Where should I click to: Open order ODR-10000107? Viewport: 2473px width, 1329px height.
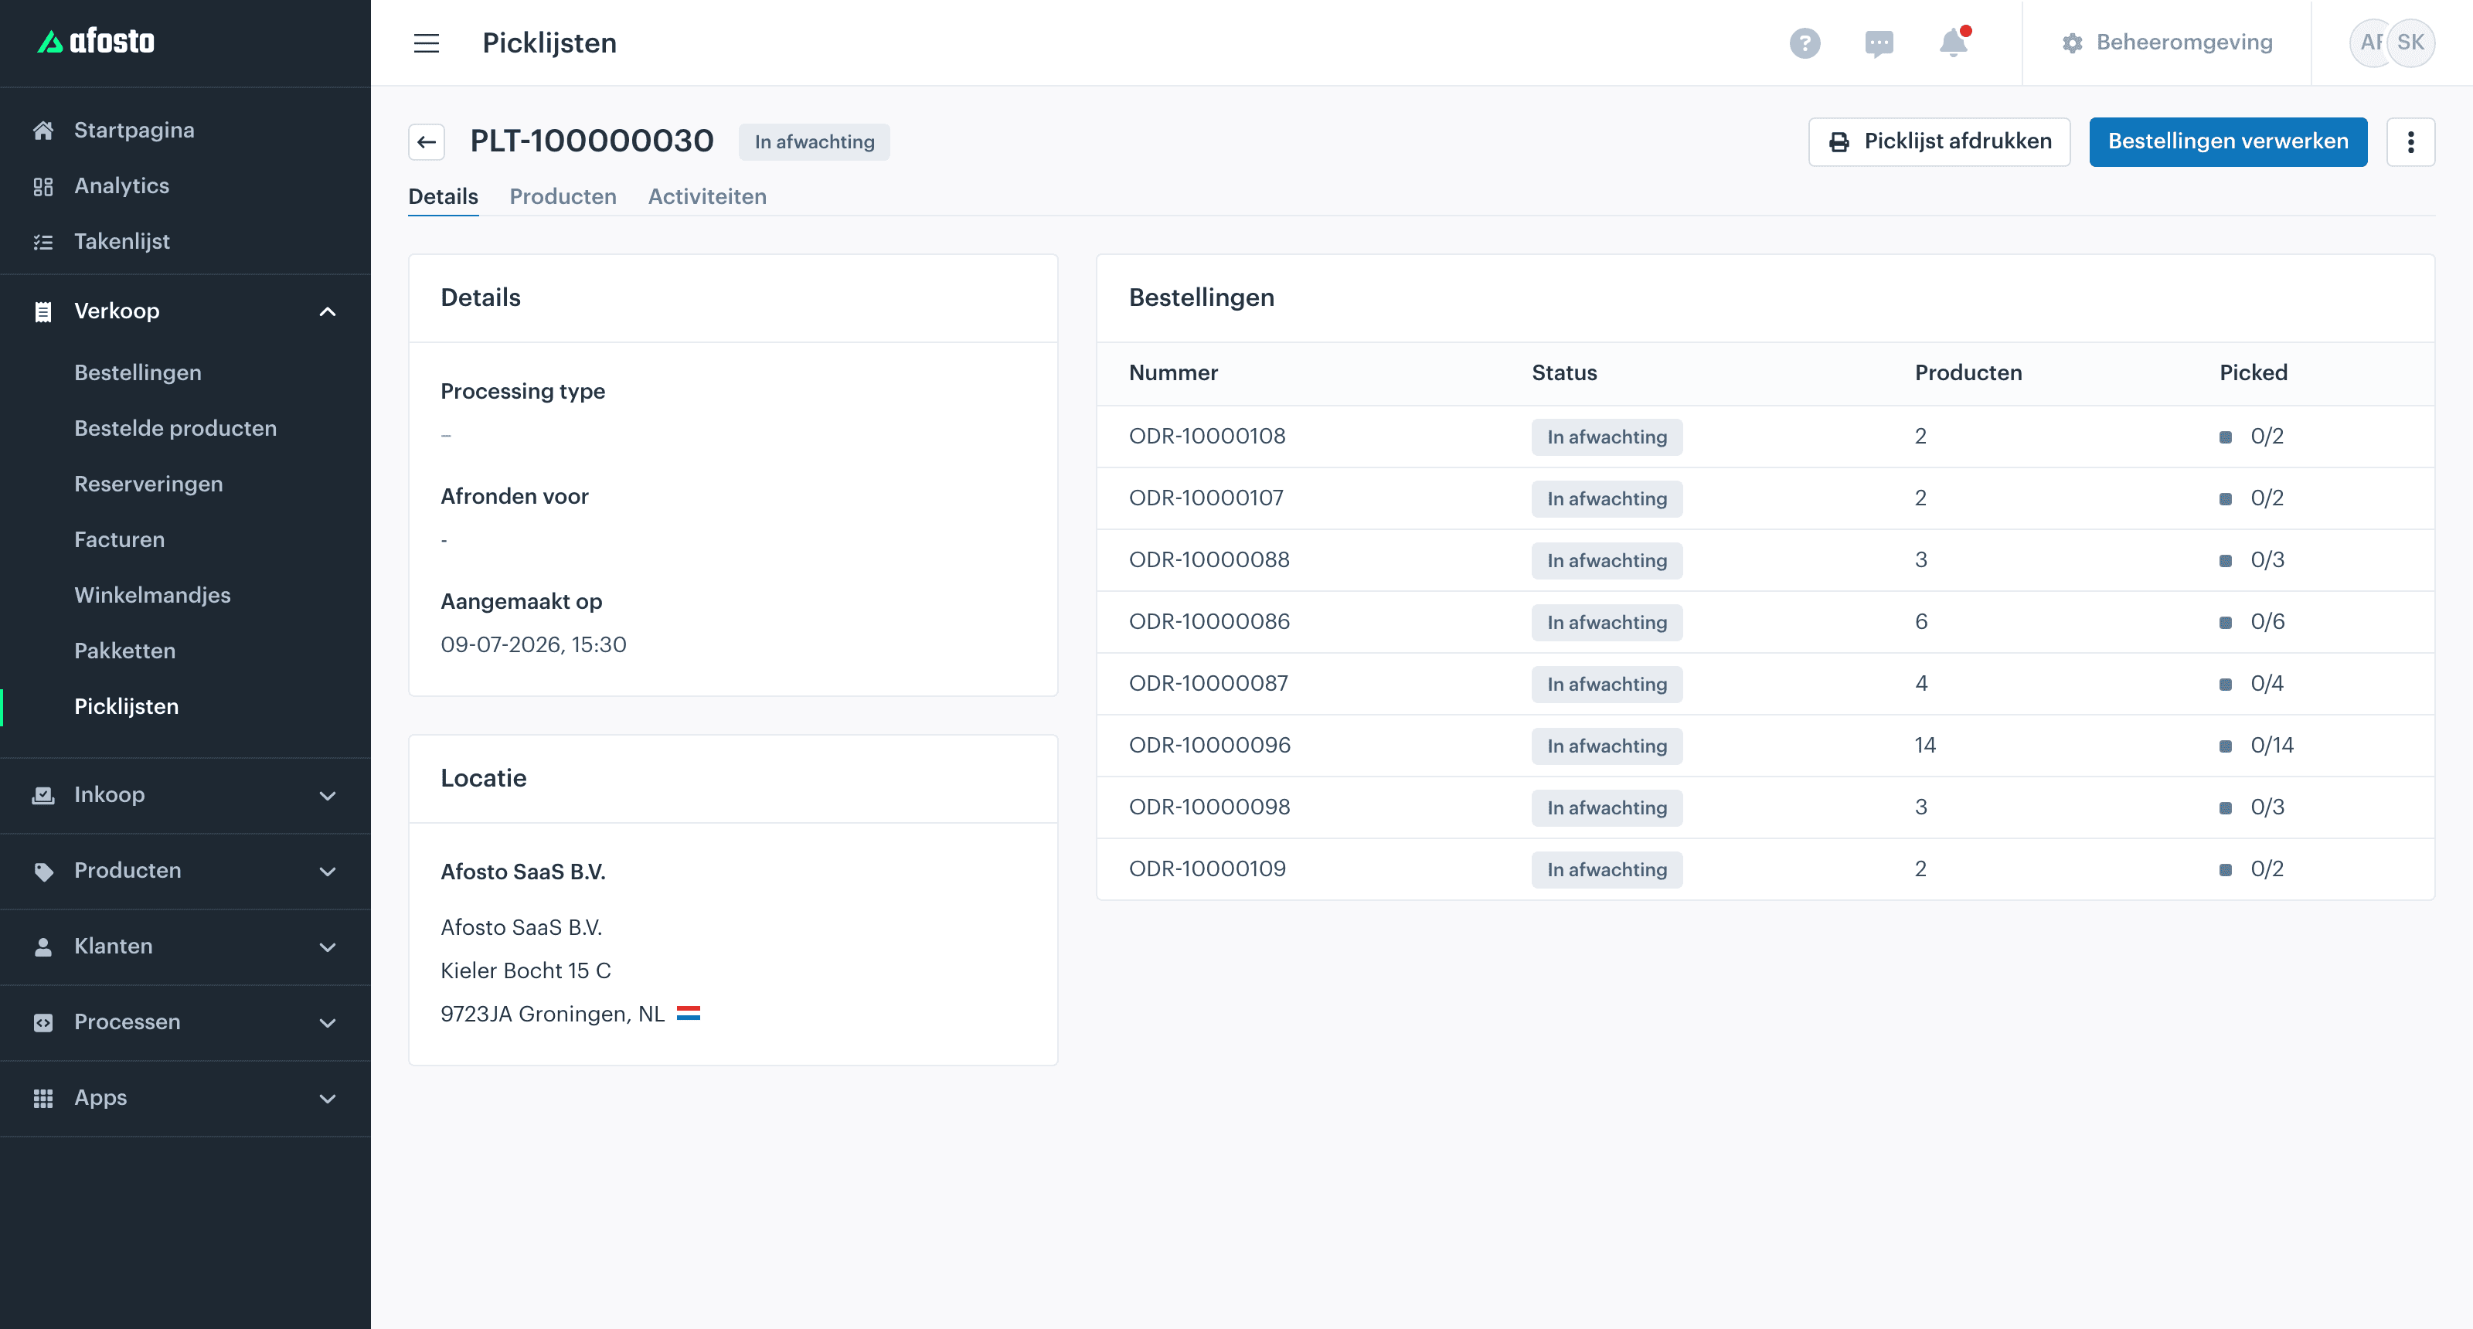1206,498
